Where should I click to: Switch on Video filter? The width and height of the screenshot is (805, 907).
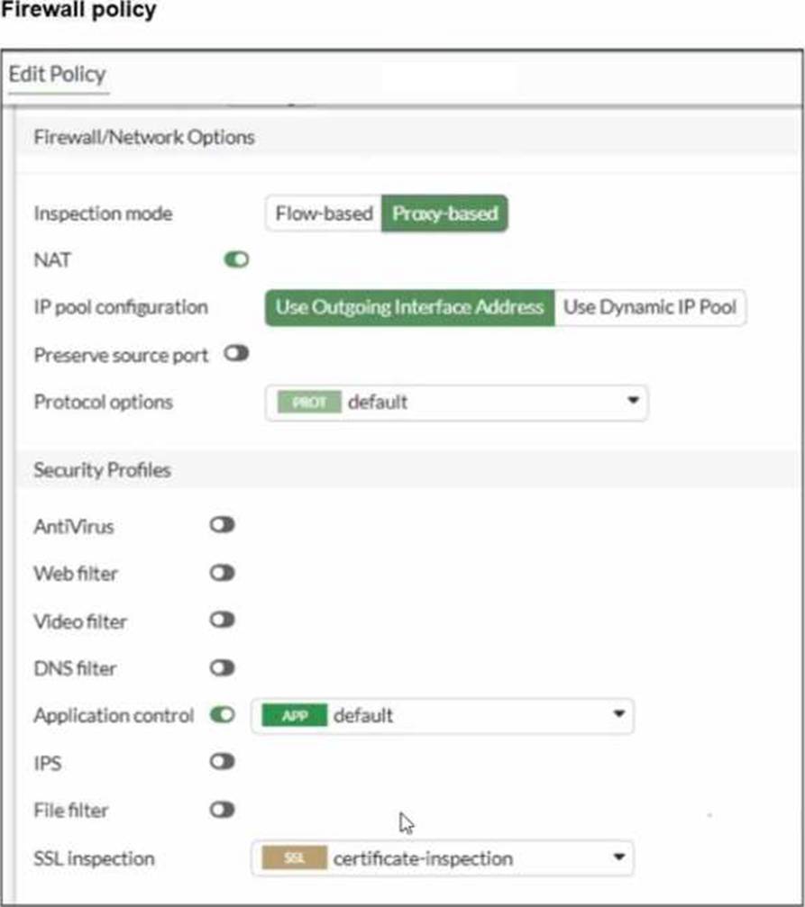(223, 621)
